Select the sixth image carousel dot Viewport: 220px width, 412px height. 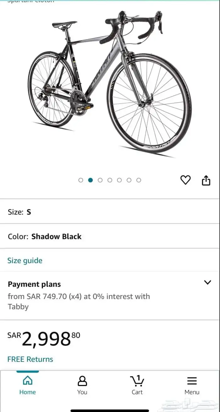(x=129, y=180)
